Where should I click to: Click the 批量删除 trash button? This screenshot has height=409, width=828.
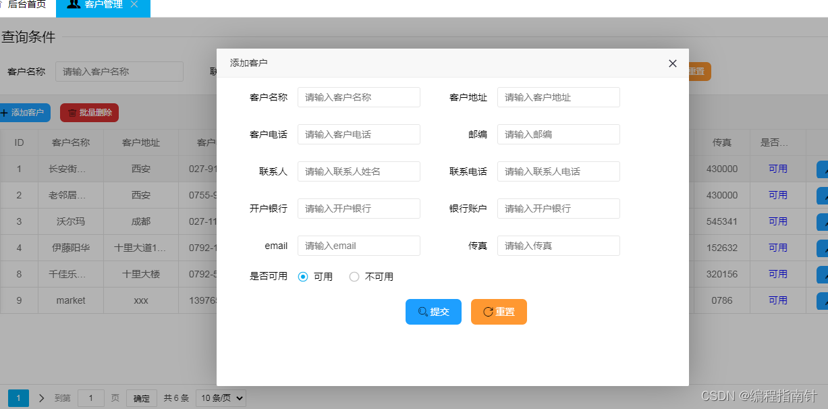(x=89, y=113)
